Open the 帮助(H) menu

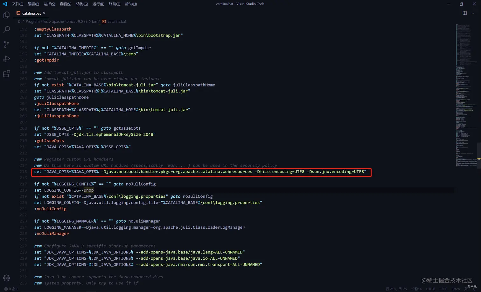[x=131, y=4]
